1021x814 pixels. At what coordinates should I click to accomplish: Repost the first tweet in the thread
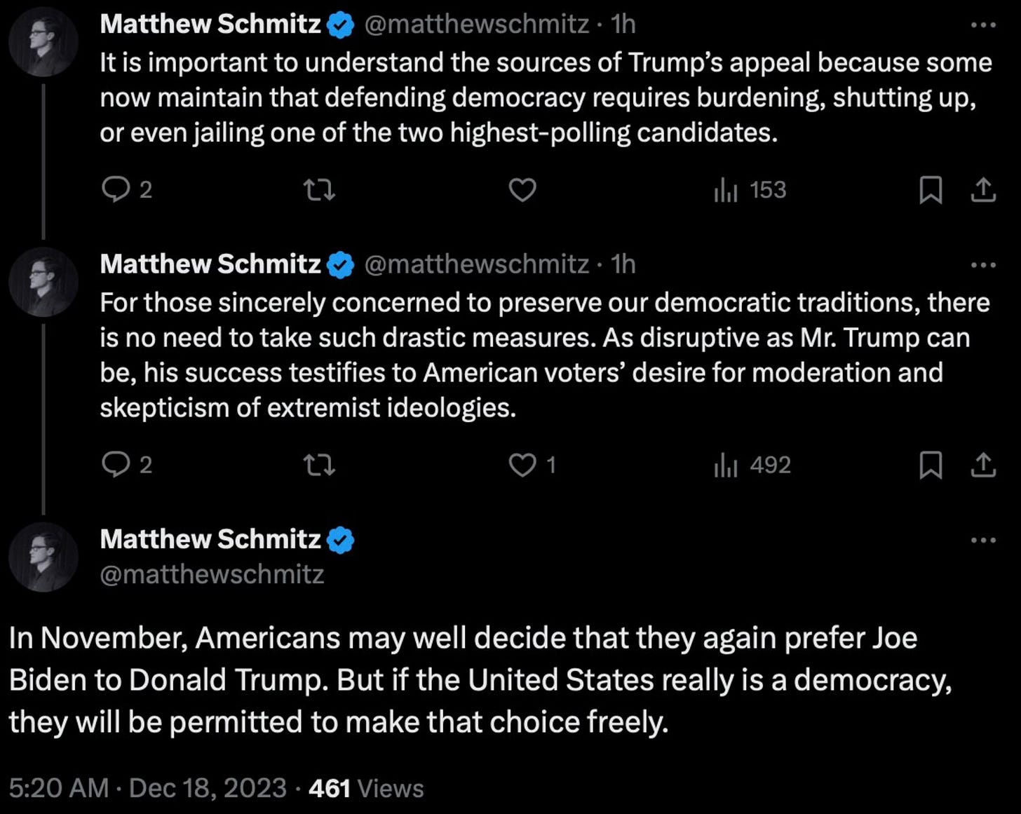point(318,189)
